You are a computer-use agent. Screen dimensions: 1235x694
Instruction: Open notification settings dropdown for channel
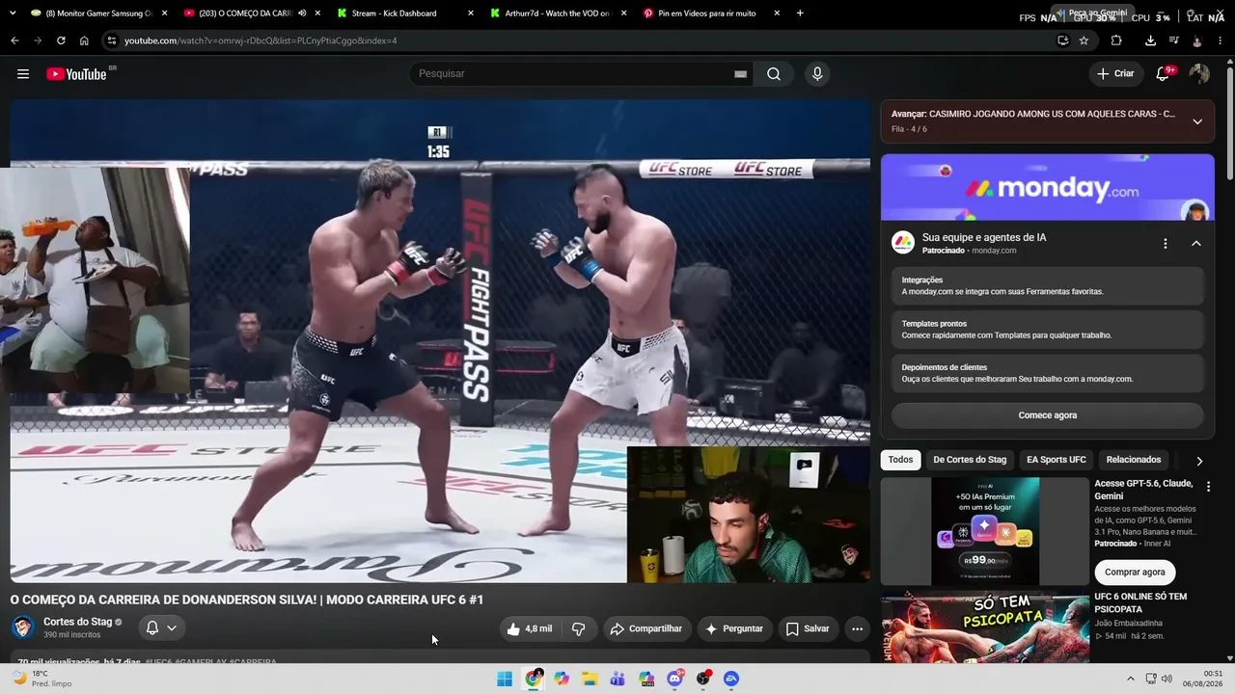pos(161,627)
